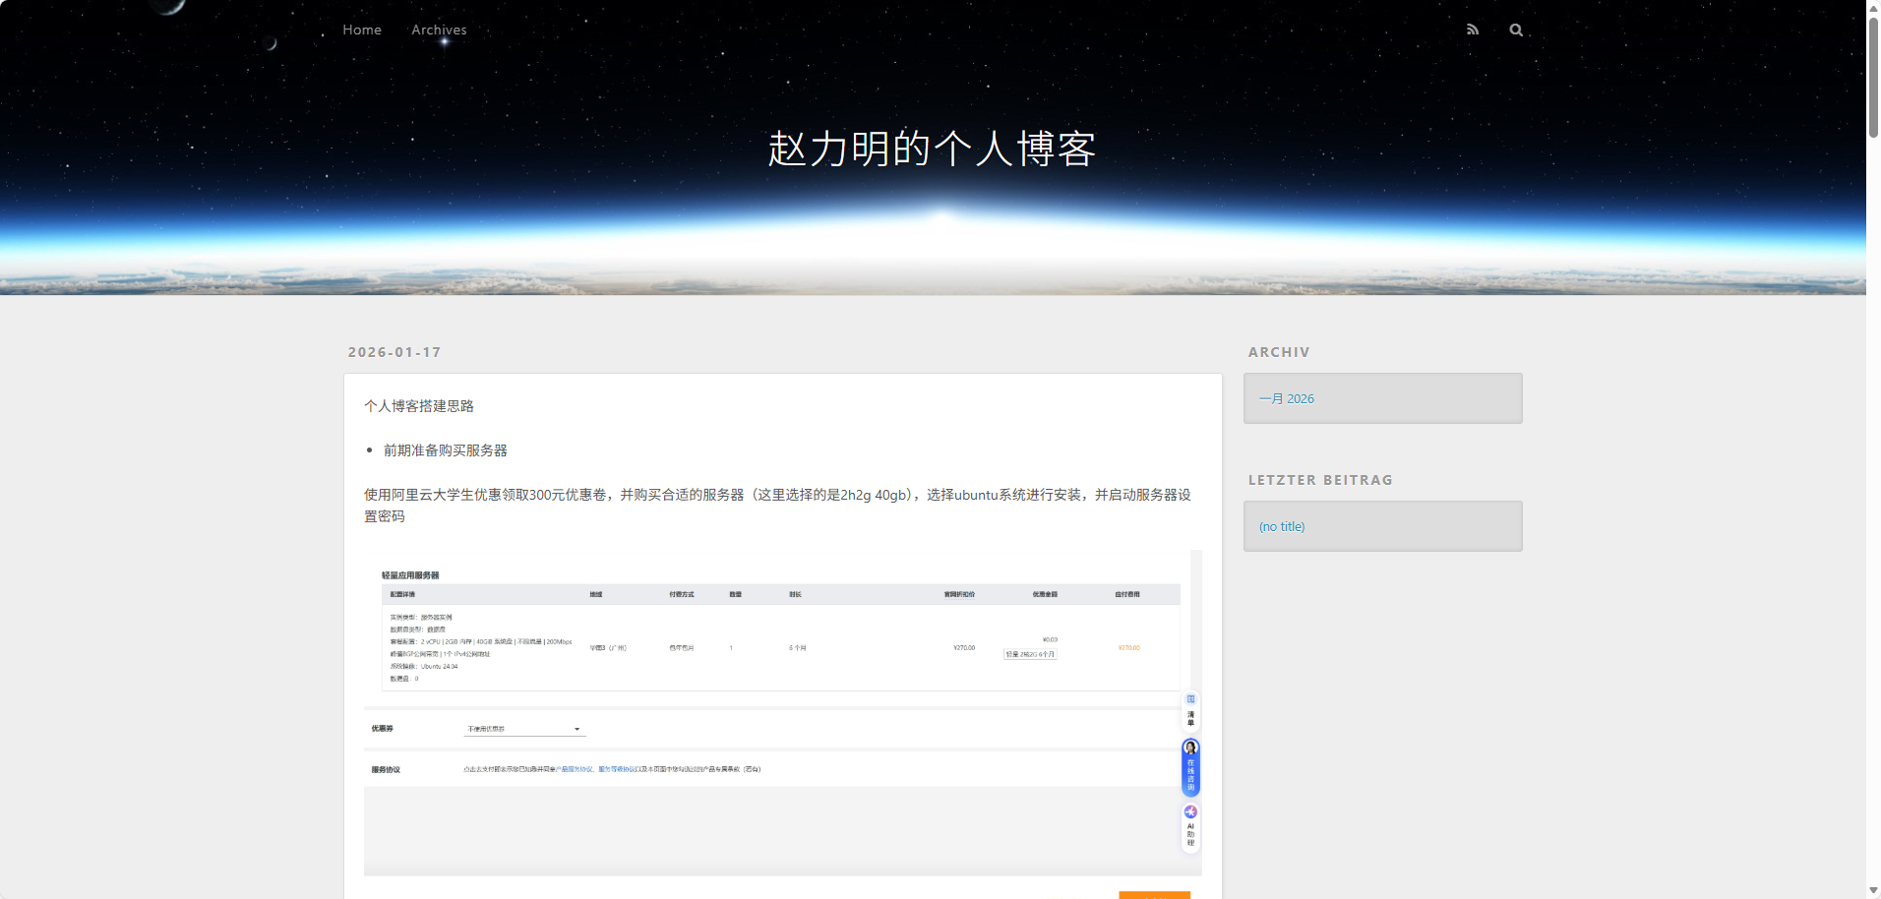Screen dimensions: 1881x899
Task: Click the 在线咨询 online support avatar icon
Action: pyautogui.click(x=1190, y=749)
